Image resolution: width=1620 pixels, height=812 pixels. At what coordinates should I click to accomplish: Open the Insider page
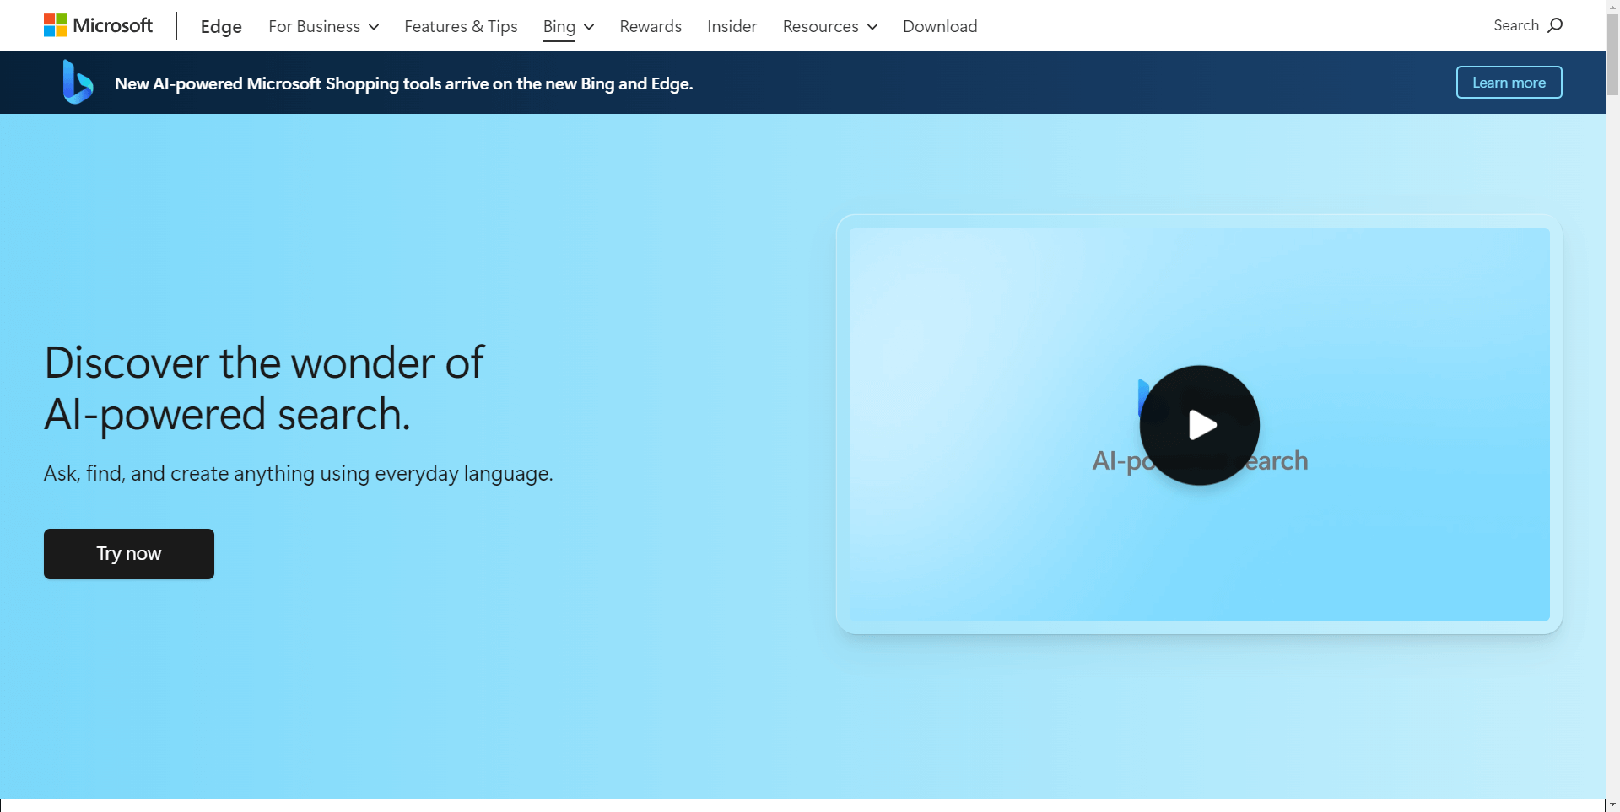[732, 26]
